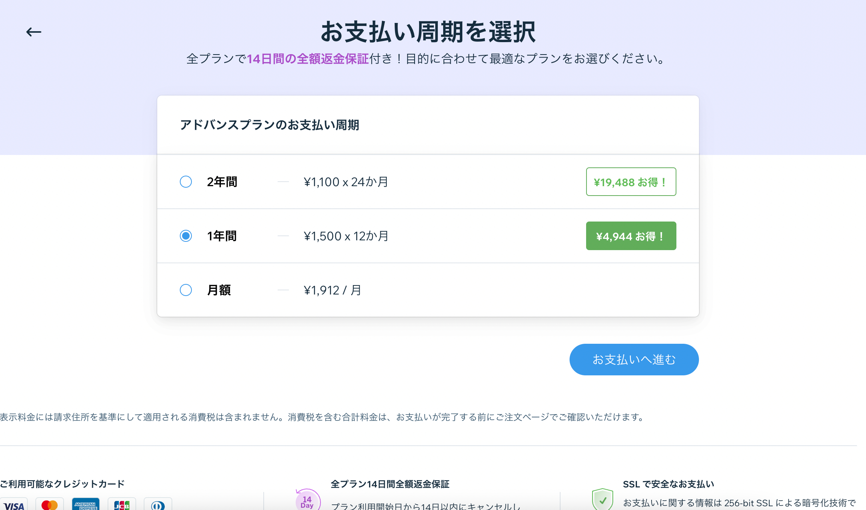Click the JCB card icon
The height and width of the screenshot is (510, 866).
point(121,505)
